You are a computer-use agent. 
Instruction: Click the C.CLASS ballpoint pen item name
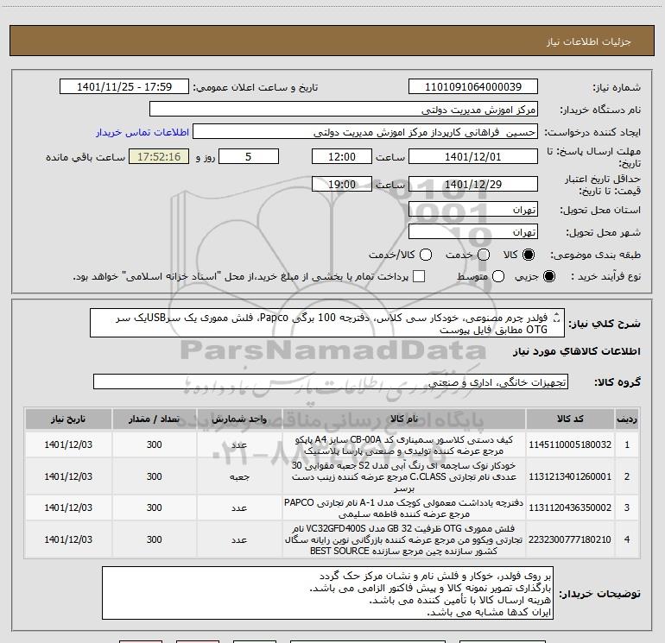coord(404,476)
